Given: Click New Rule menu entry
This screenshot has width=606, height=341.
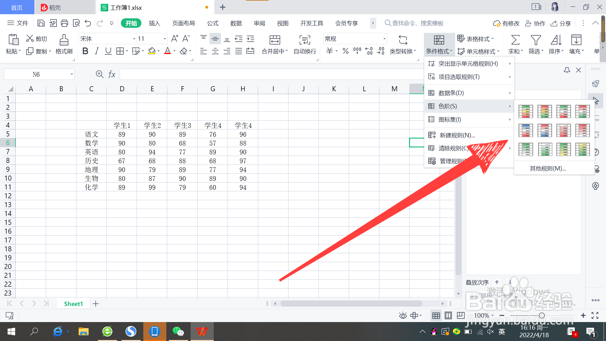Looking at the screenshot, I should (469, 135).
